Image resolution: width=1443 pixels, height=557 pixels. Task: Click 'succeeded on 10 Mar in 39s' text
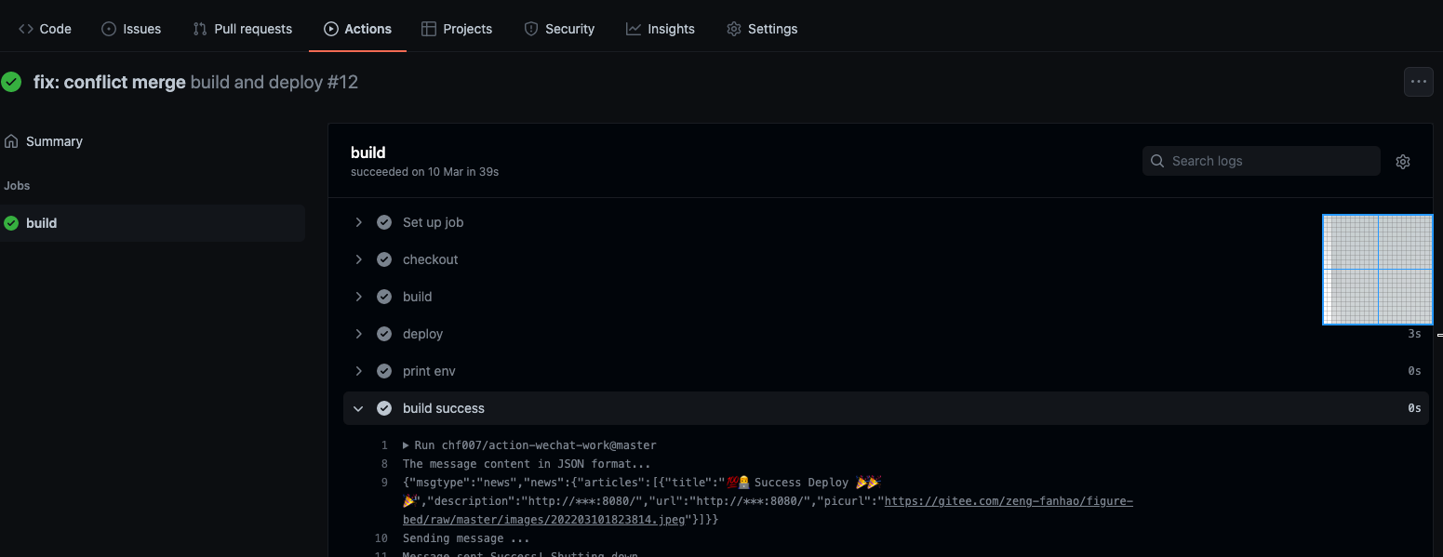pyautogui.click(x=424, y=172)
